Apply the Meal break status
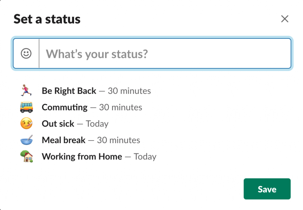 [x=63, y=140]
